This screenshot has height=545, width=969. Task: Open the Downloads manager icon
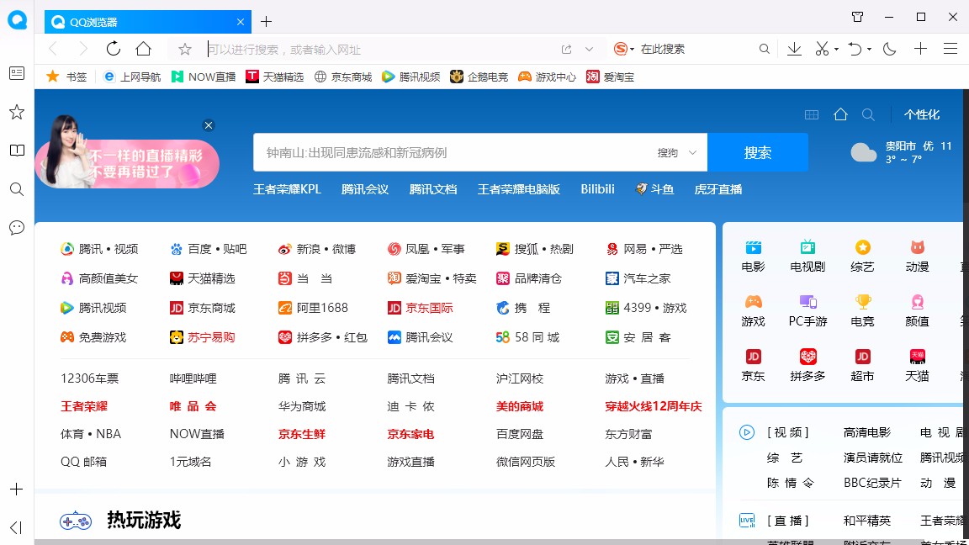(x=793, y=49)
